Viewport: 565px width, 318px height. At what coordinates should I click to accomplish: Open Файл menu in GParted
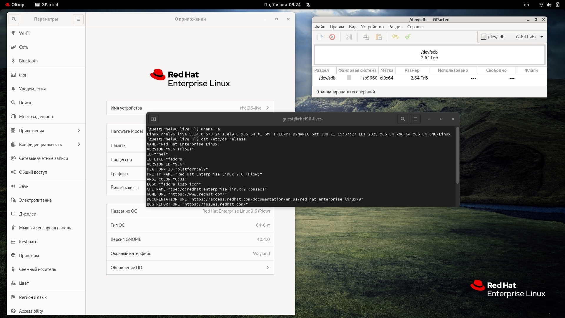(320, 27)
